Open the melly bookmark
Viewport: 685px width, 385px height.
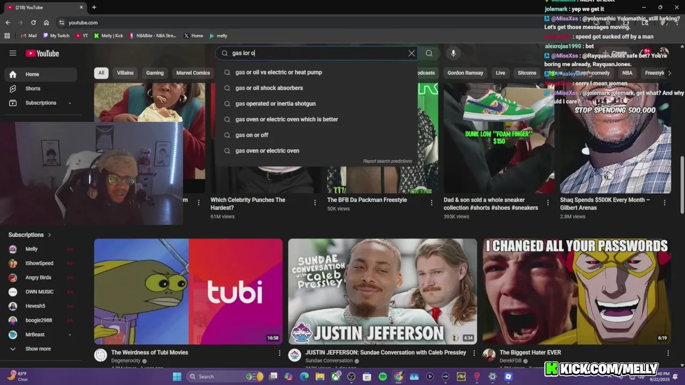click(218, 36)
